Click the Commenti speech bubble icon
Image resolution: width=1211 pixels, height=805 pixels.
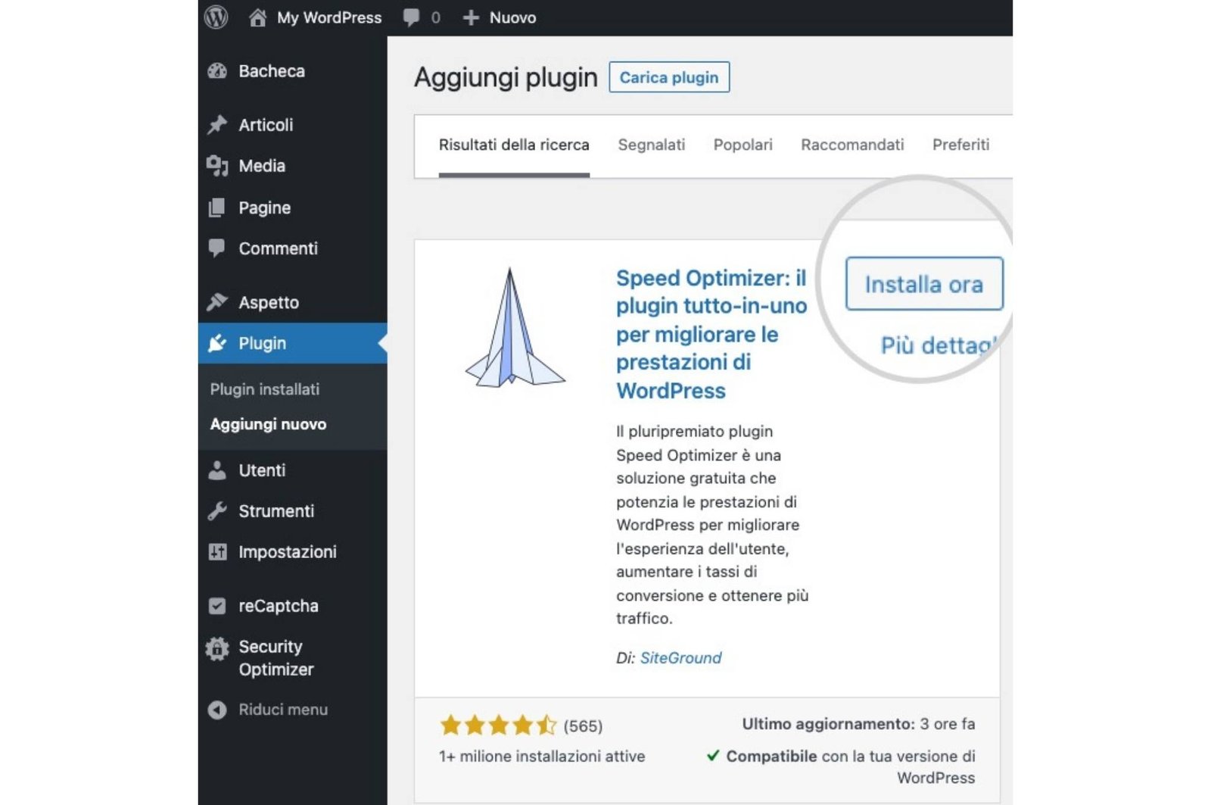click(217, 248)
